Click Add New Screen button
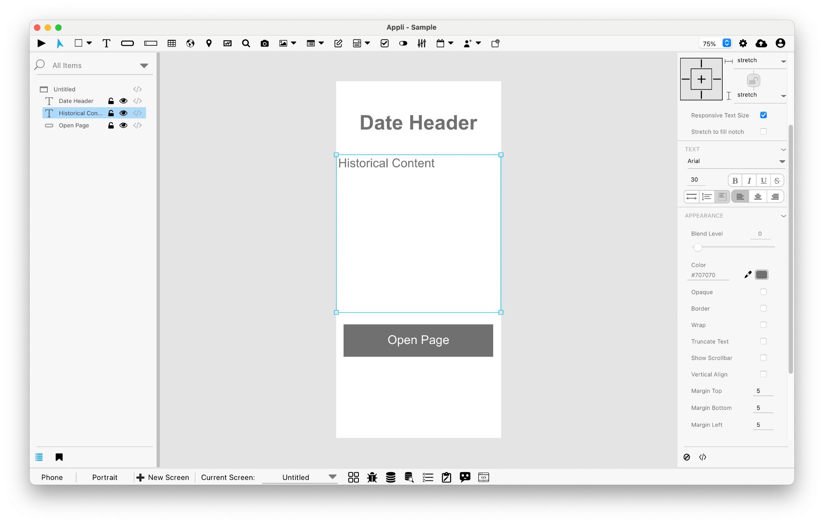 (163, 477)
